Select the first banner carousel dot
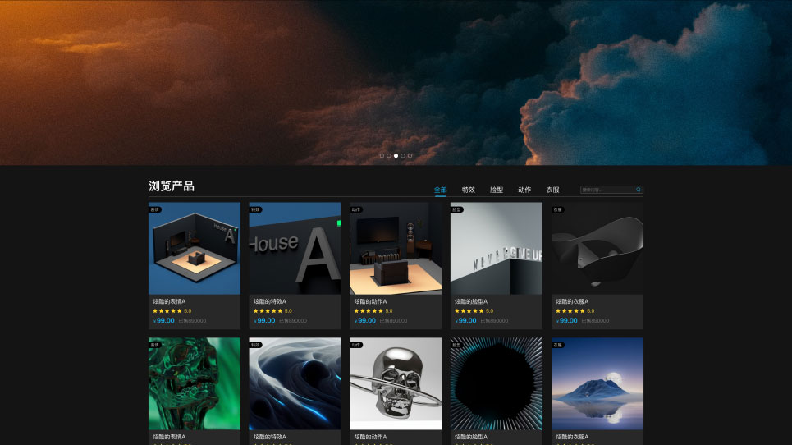Screen dimensions: 792x445 click(382, 155)
